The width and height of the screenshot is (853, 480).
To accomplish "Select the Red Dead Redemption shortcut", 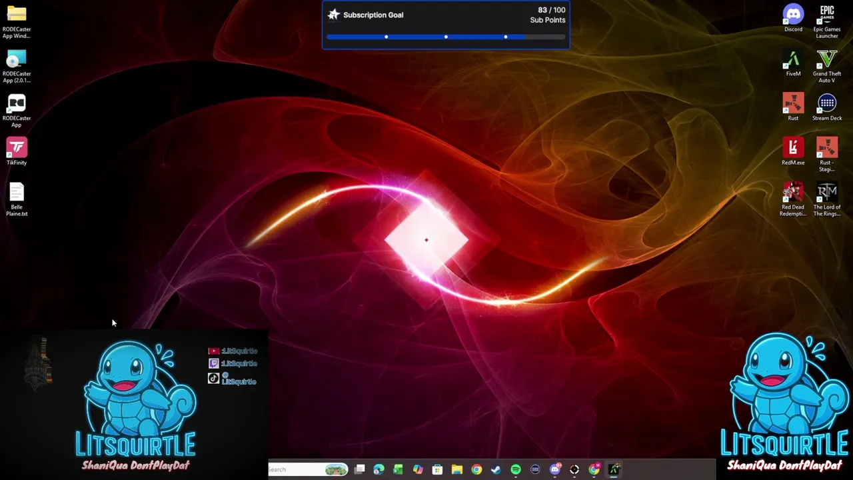I will [793, 200].
